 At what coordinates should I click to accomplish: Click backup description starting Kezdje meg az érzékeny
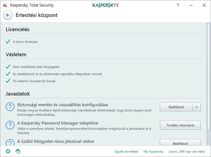pos(84,112)
